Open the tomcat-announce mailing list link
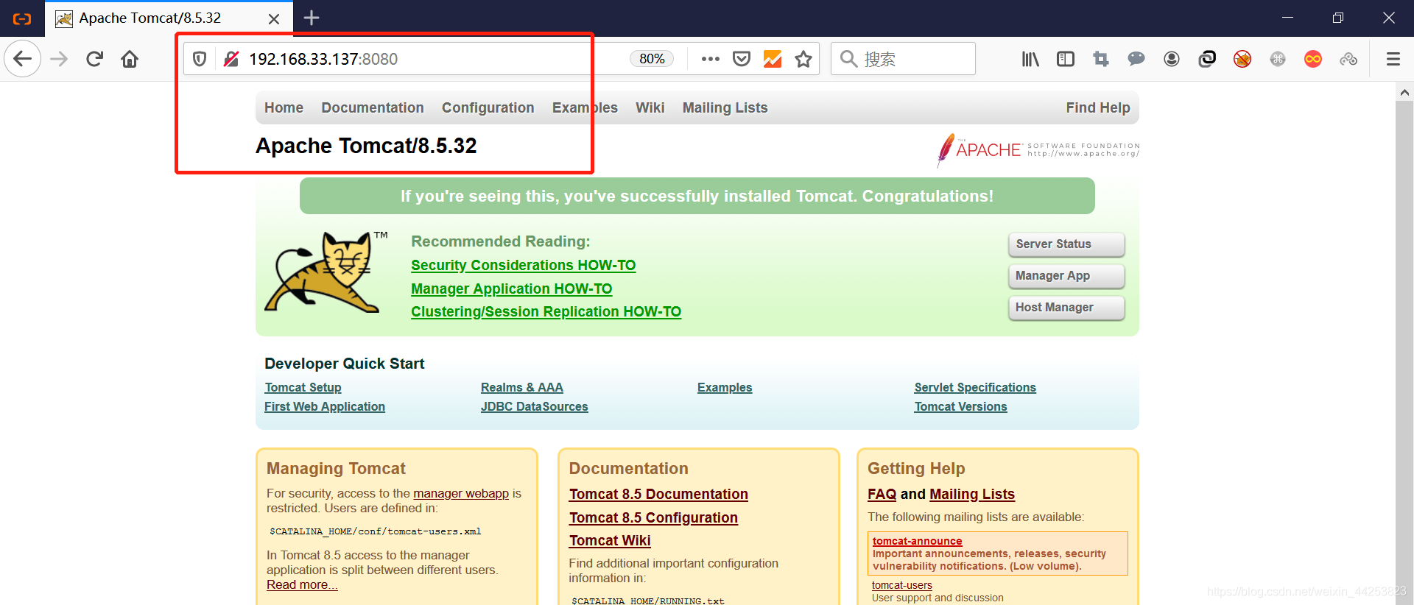 pos(918,541)
